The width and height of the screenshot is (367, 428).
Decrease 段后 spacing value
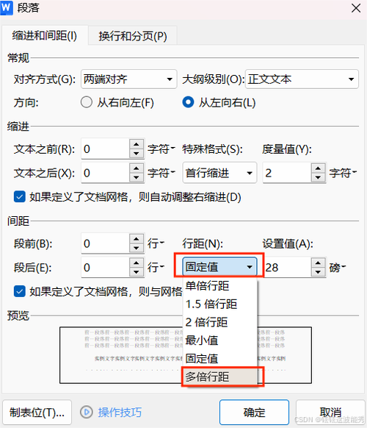pos(137,272)
